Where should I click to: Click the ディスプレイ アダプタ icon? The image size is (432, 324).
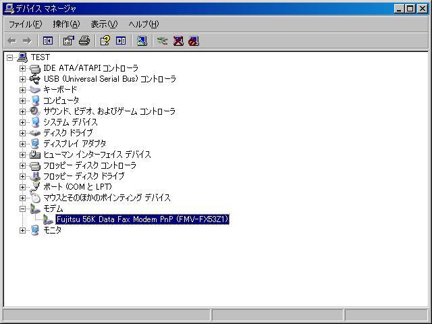[x=35, y=144]
